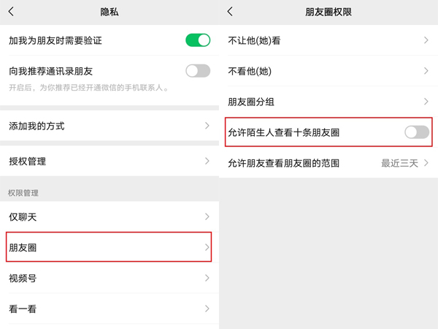Go back from the 朋友圈权限 screen
The image size is (438, 329).
coord(231,12)
